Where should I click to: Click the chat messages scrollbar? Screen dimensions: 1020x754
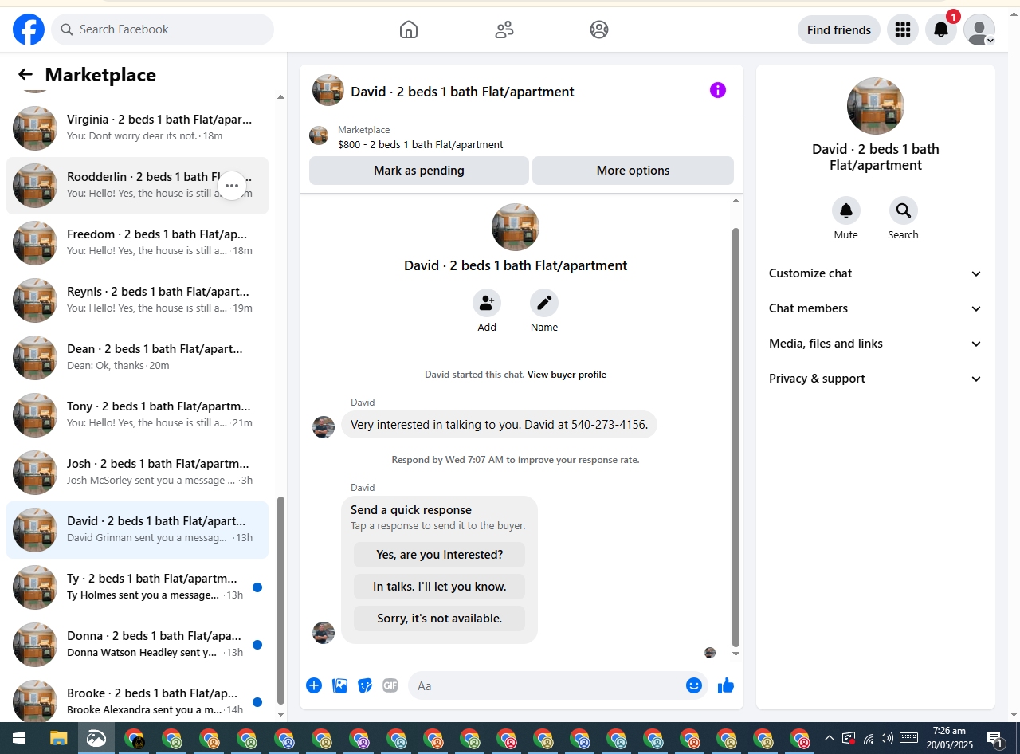pos(736,437)
